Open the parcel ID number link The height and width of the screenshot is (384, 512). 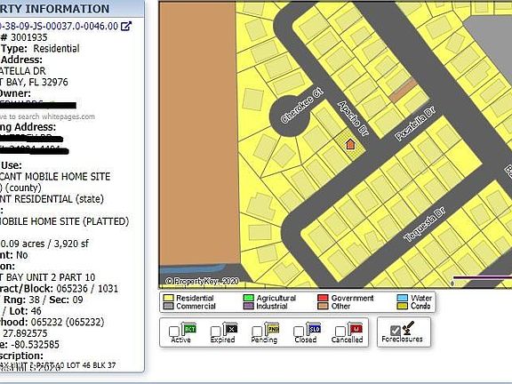click(x=59, y=26)
